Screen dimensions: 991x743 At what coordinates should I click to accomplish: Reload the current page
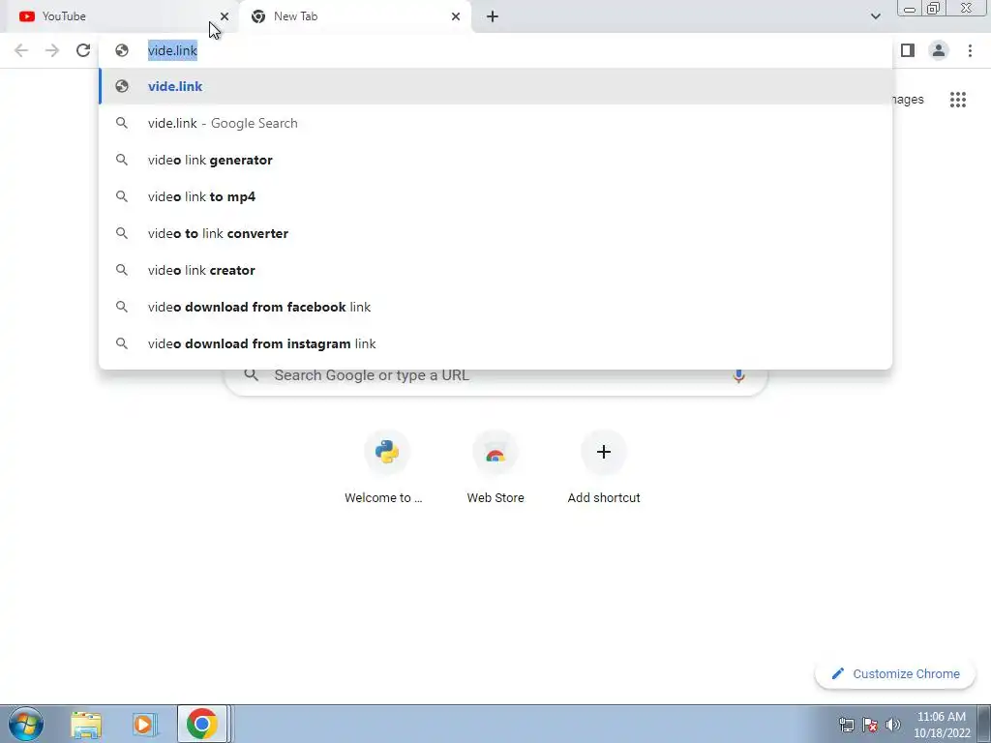coord(83,50)
